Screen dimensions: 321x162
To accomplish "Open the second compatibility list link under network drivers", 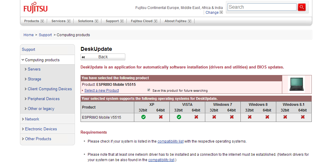I will click(161, 160).
